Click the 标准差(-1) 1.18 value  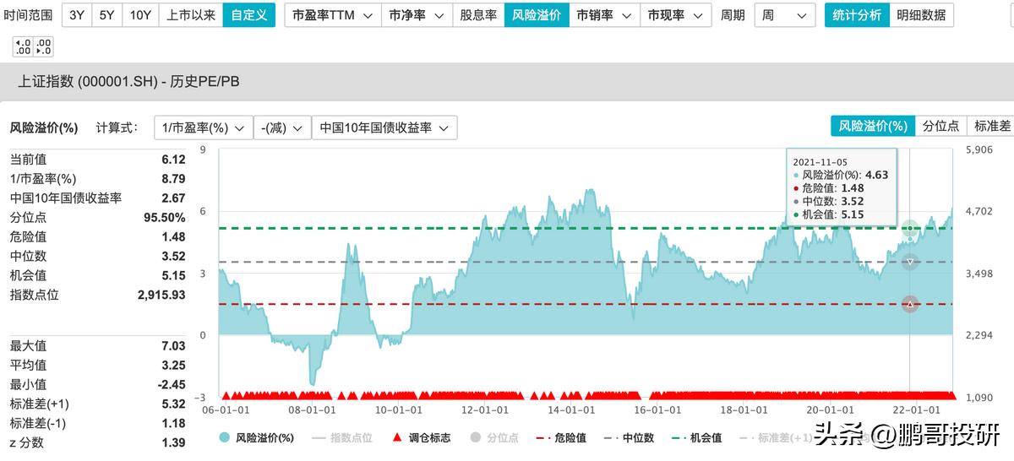click(x=173, y=423)
